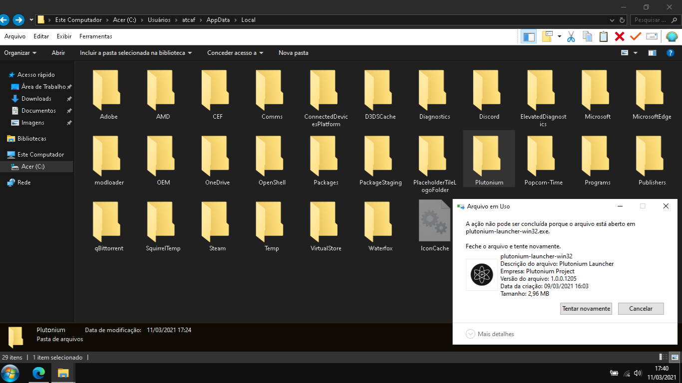This screenshot has width=682, height=383.
Task: Click the orange checkmark Properties icon
Action: [636, 36]
